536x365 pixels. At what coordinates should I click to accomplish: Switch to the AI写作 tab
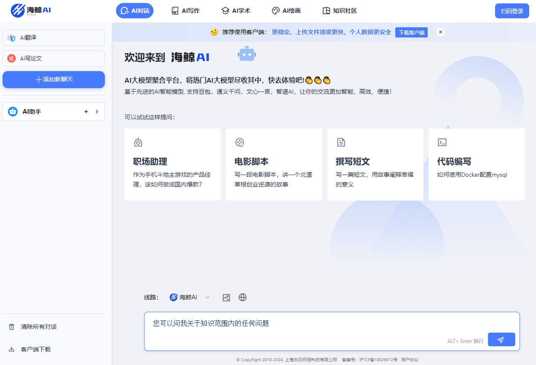(x=185, y=11)
